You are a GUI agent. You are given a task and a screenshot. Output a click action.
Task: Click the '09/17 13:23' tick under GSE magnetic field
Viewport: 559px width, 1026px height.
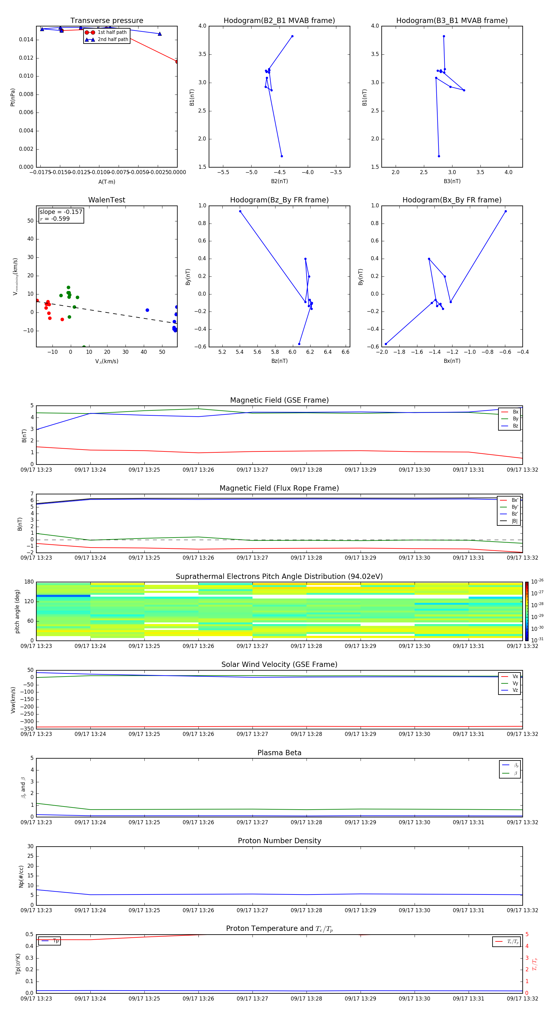tap(36, 470)
